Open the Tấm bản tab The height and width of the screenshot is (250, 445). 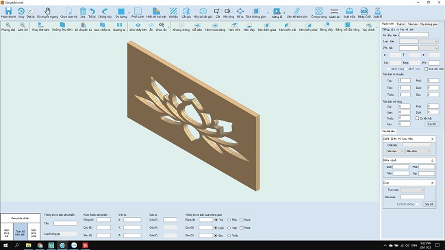click(413, 25)
